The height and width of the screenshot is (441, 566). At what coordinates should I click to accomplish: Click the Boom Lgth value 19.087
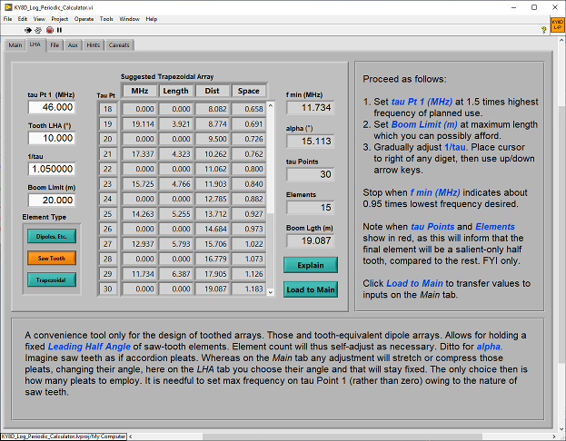[311, 240]
